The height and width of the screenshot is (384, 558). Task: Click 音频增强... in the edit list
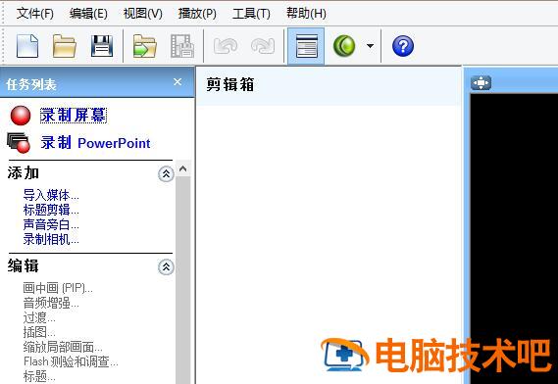click(51, 303)
